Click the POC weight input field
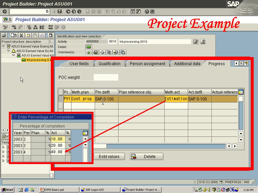258x193 pixels. click(x=106, y=77)
